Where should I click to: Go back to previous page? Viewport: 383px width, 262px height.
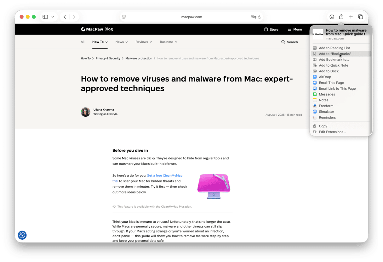tap(65, 17)
